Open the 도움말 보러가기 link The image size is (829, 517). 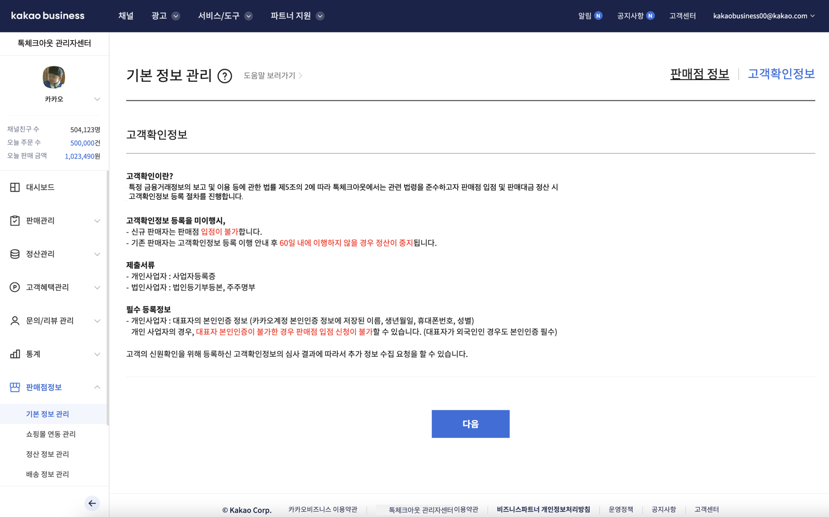(272, 76)
